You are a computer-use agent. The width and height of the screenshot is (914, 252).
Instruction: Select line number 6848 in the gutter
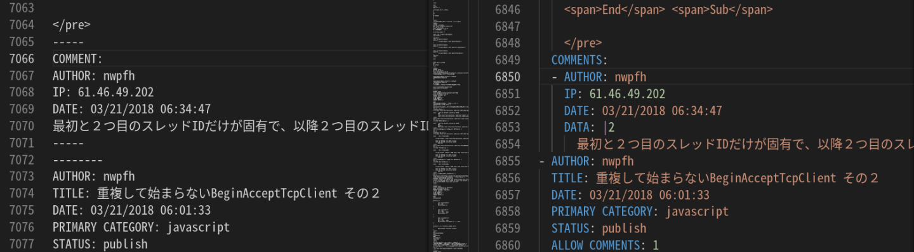(x=508, y=43)
